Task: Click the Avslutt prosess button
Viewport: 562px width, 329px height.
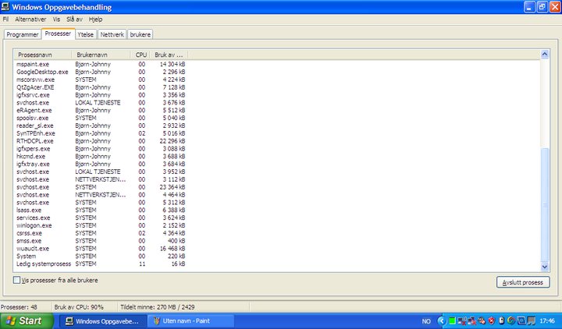Action: pyautogui.click(x=523, y=282)
